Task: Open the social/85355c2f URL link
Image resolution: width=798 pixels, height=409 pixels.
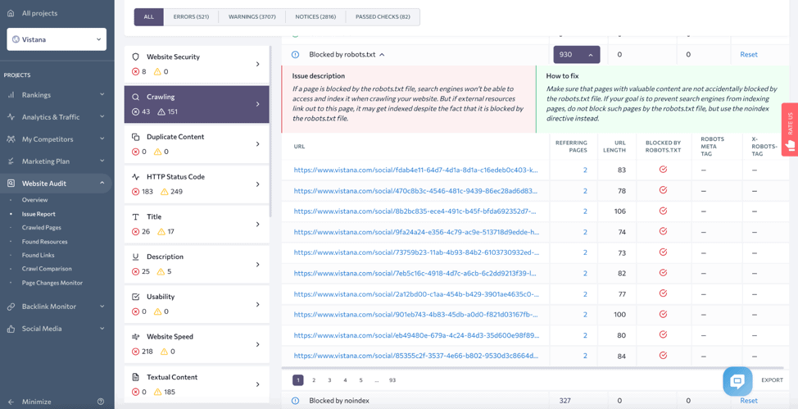Action: click(415, 356)
